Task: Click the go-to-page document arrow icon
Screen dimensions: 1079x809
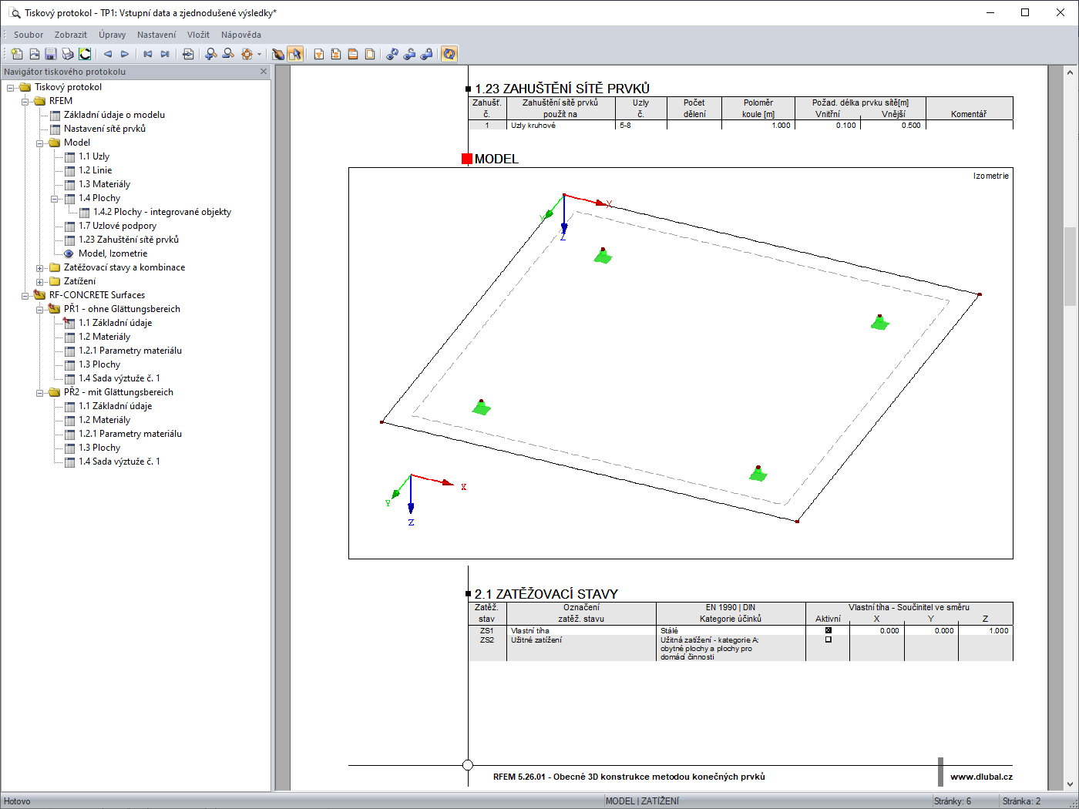Action: (188, 54)
